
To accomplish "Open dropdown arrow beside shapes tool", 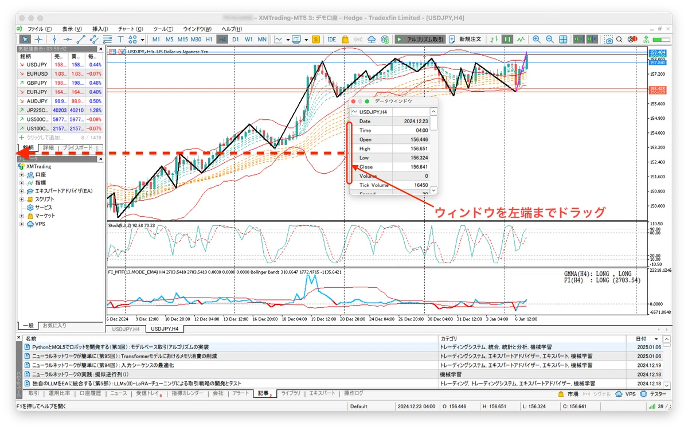I will 142,39.
